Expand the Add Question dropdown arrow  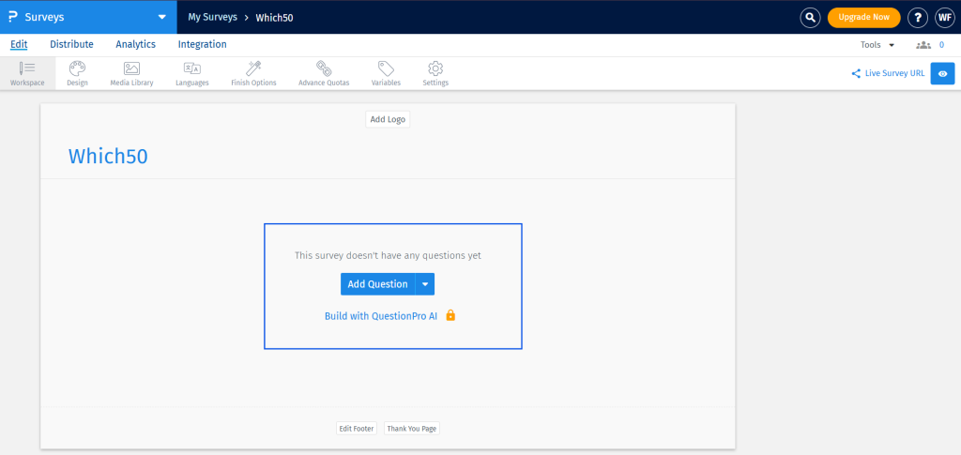(x=425, y=284)
